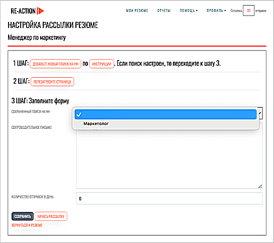Open the Мои резюме menu item

pyautogui.click(x=137, y=11)
